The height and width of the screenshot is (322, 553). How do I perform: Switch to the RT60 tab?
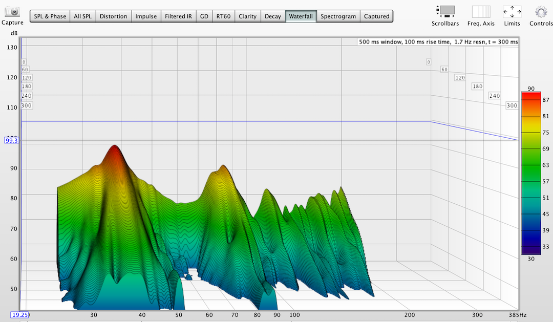(x=223, y=16)
